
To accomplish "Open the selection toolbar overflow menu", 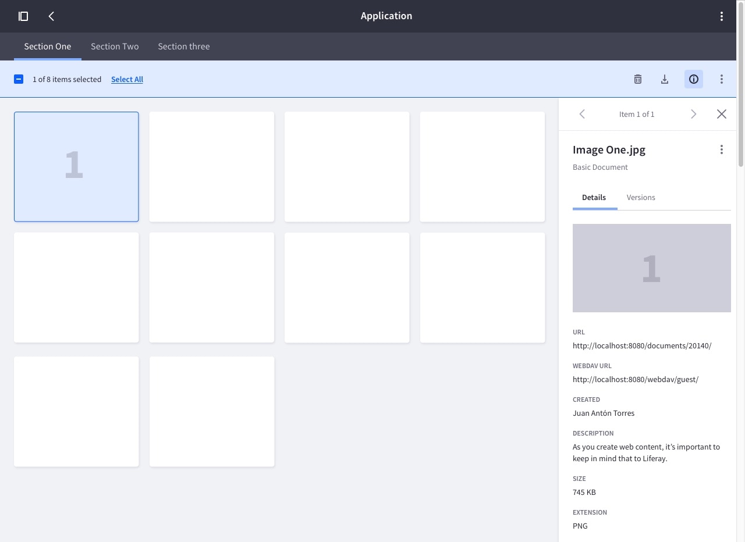I will (721, 79).
